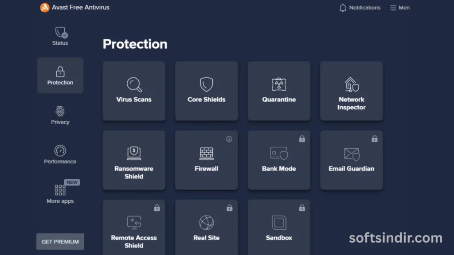
Task: Open Core Shields tile
Action: 206,91
